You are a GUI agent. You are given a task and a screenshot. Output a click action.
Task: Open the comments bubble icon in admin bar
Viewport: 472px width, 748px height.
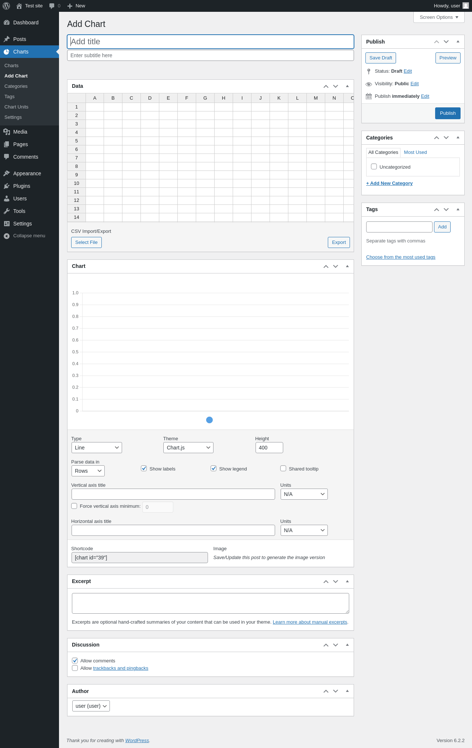(x=52, y=6)
